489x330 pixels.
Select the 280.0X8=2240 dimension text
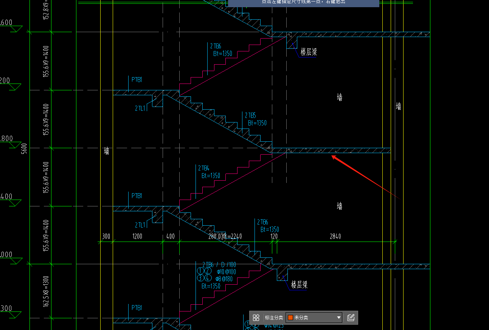225,237
